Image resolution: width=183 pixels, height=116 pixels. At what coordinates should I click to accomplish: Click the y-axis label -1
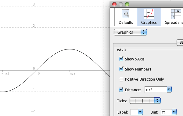[33, 90]
